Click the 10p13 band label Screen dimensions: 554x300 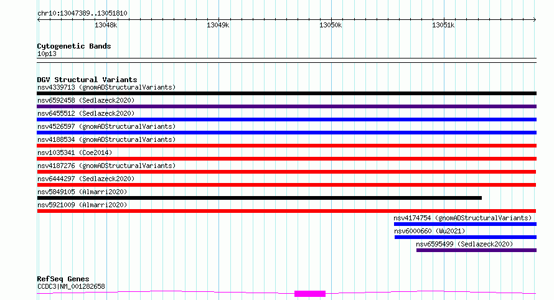tap(47, 54)
